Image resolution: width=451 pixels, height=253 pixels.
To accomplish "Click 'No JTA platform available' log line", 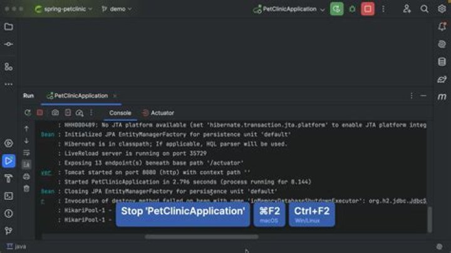I will pyautogui.click(x=245, y=125).
